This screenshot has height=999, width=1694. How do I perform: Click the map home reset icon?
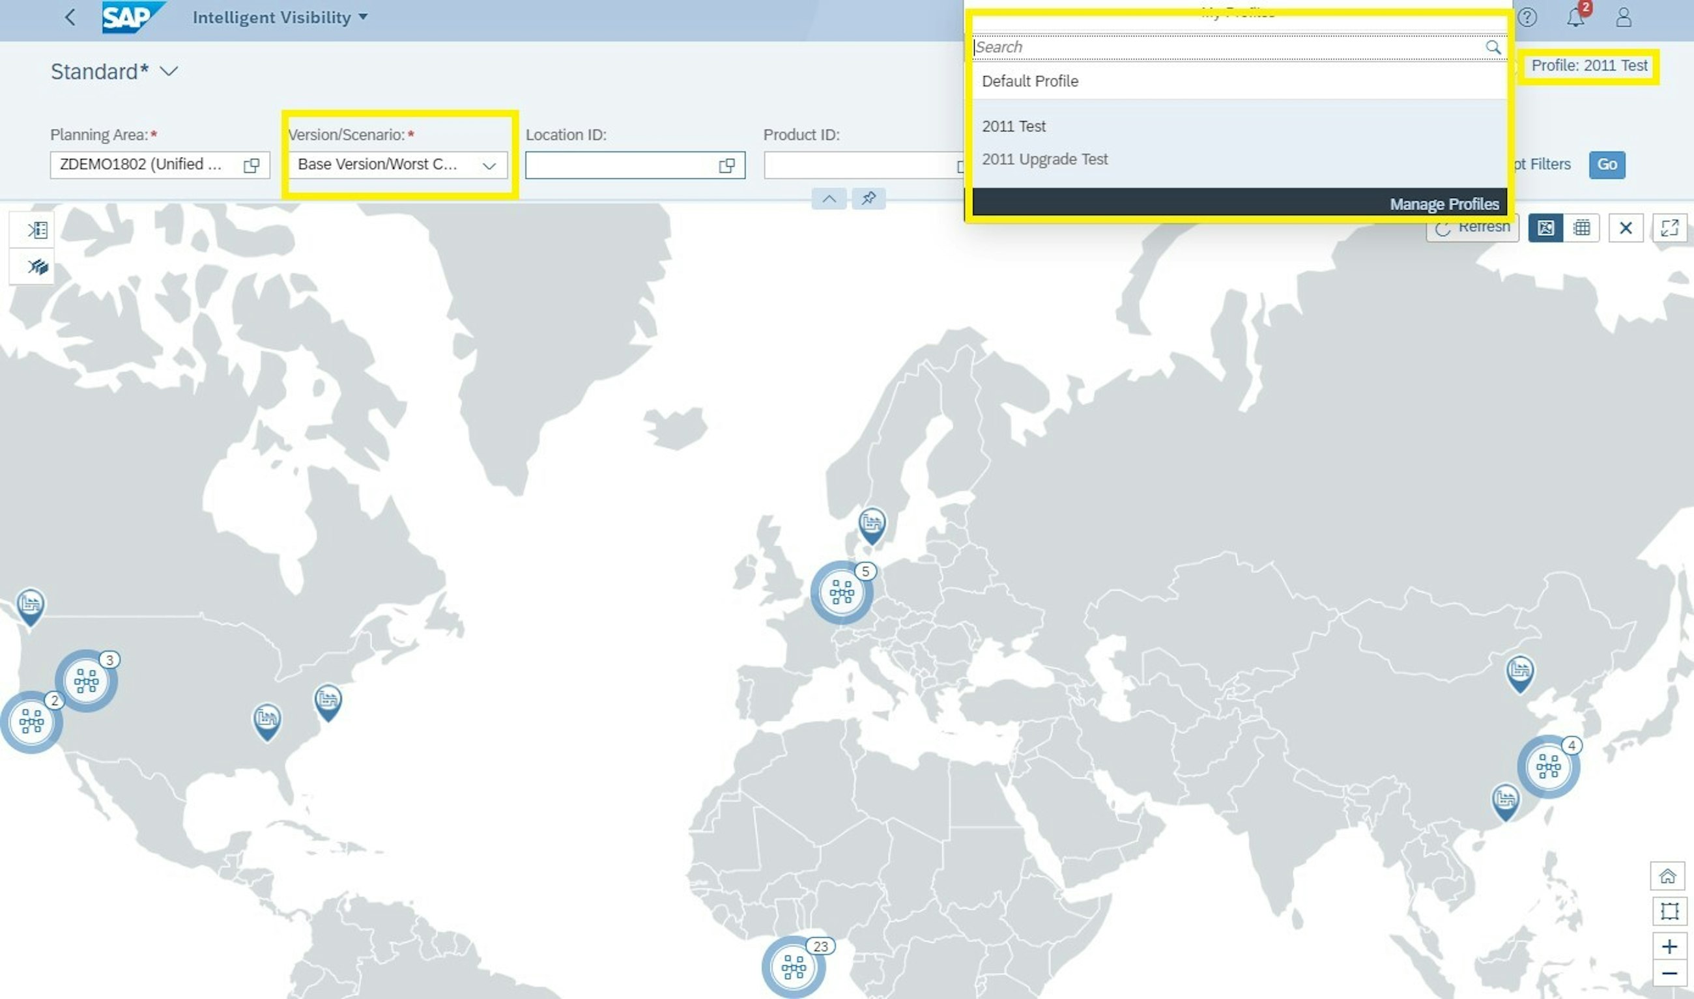[1668, 876]
